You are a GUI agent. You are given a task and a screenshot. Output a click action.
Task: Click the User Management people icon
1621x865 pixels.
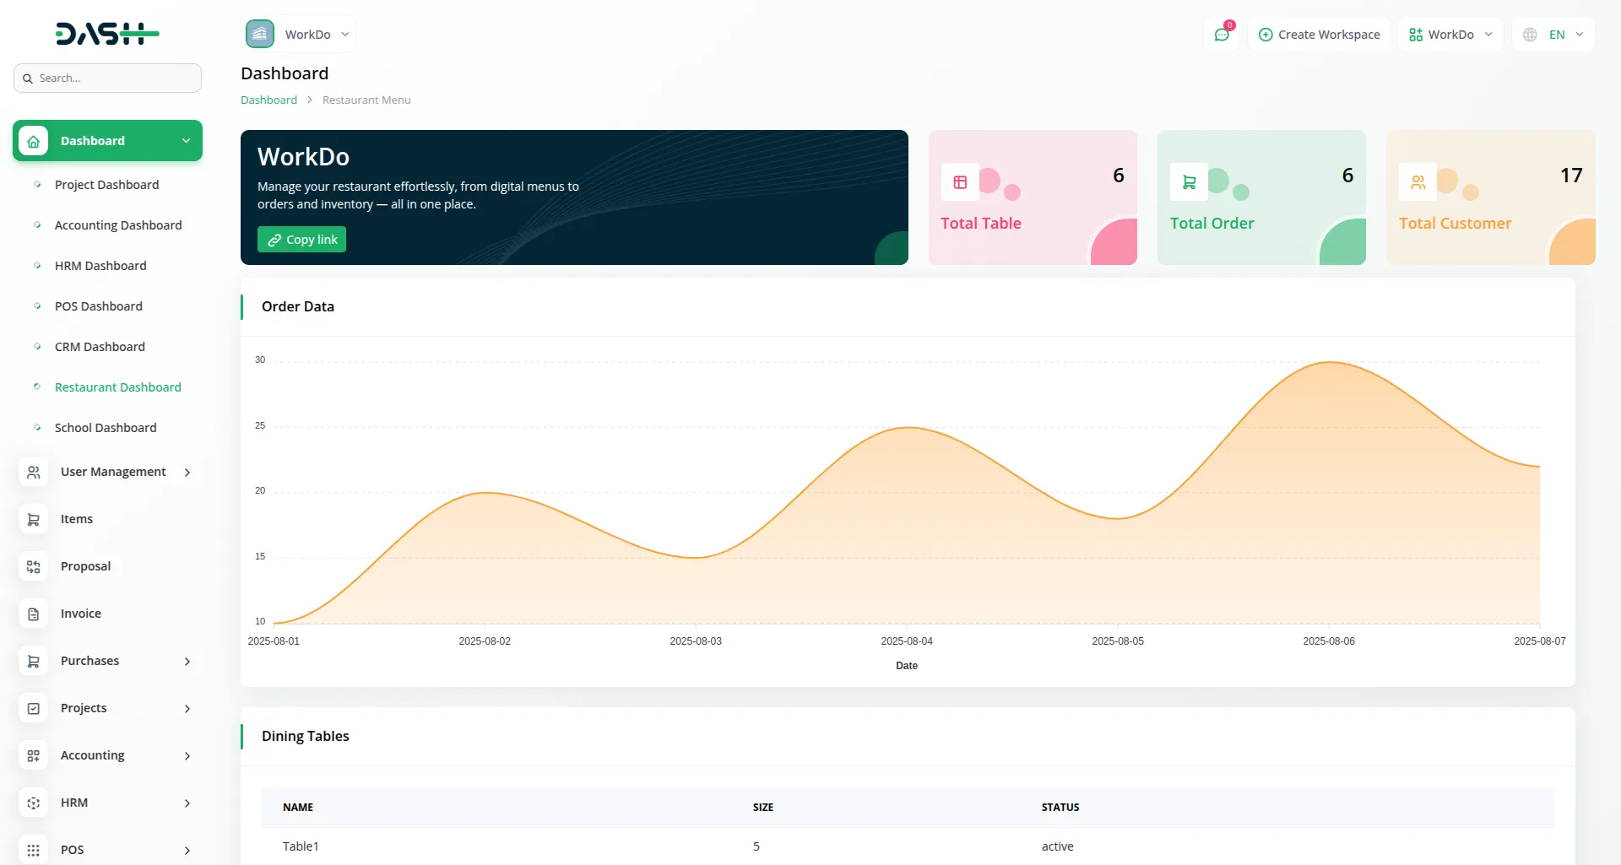click(x=33, y=472)
